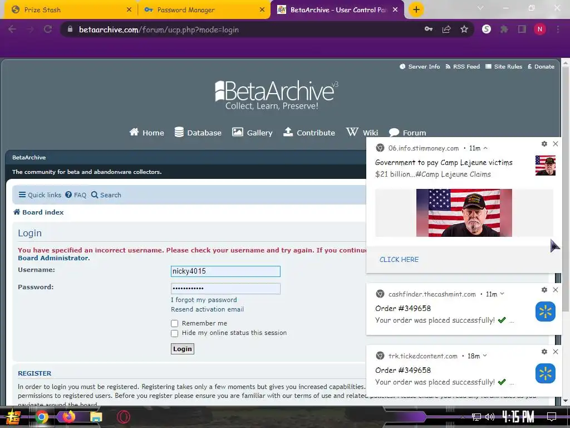The image size is (570, 428).
Task: Close the Password Manager tab
Action: (262, 10)
